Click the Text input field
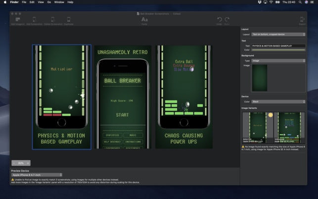This screenshot has height=199, width=318. [278, 46]
